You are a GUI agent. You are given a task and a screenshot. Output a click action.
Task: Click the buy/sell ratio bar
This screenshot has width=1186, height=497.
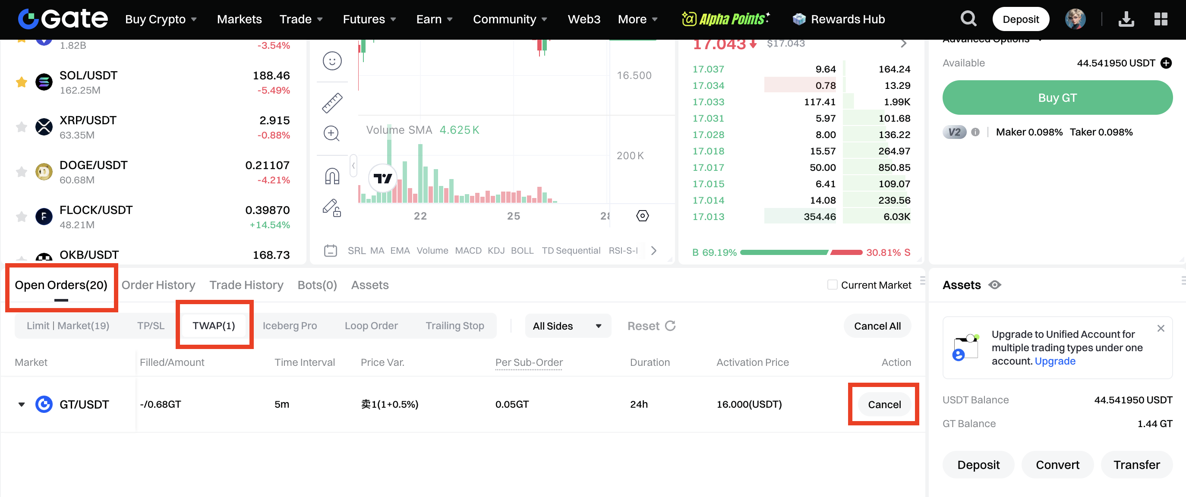[x=801, y=252]
